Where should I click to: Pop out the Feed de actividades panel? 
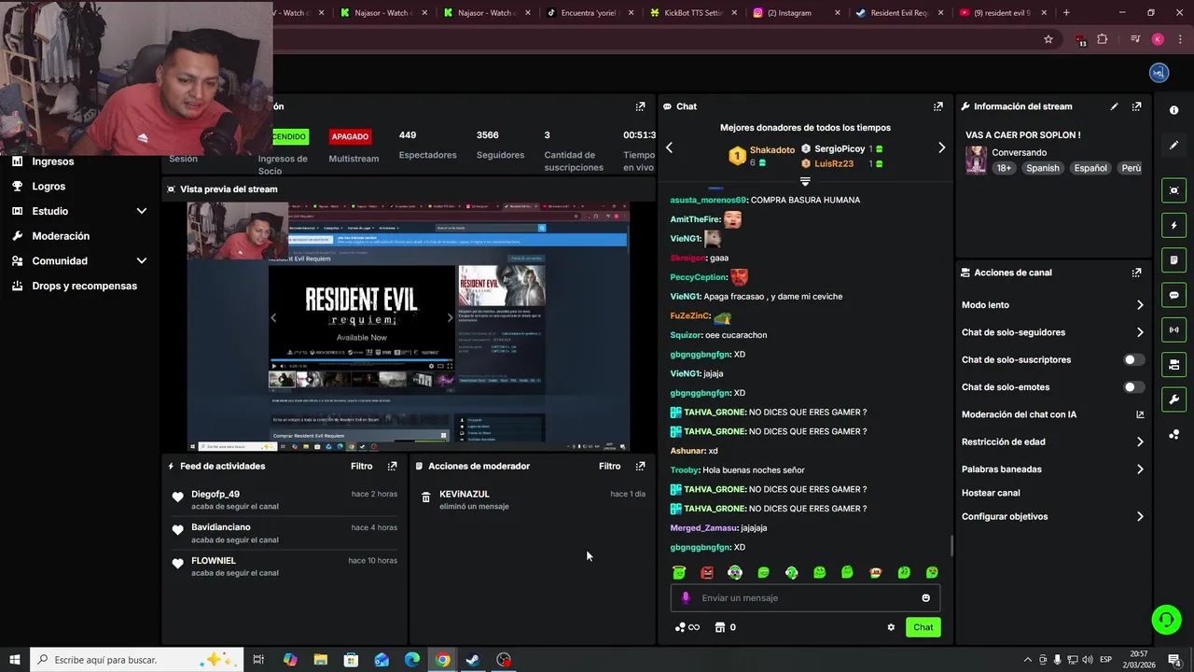point(392,466)
